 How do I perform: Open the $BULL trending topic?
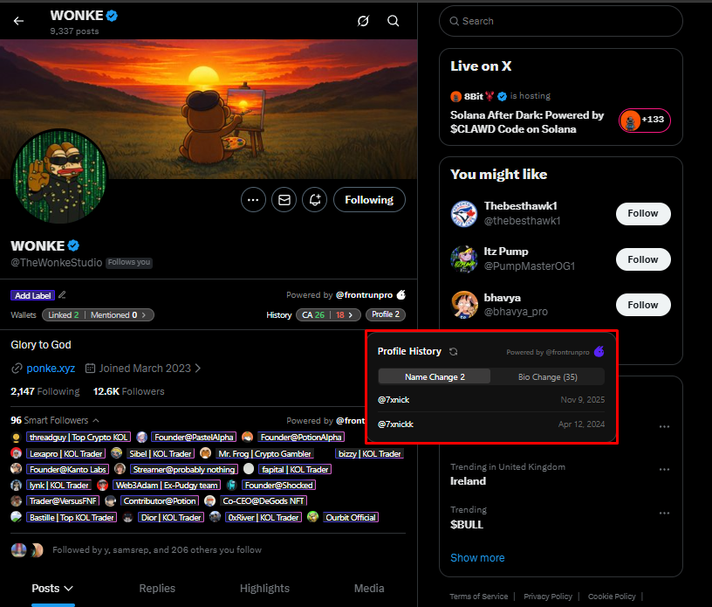point(467,525)
